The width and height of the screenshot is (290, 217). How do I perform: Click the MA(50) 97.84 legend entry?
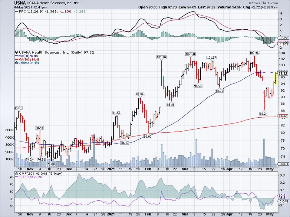[28, 56]
